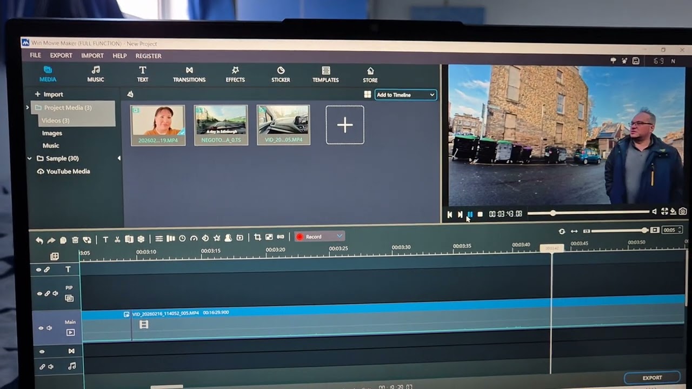
Task: Open edit properties lines icon in toolbar
Action: (x=159, y=239)
